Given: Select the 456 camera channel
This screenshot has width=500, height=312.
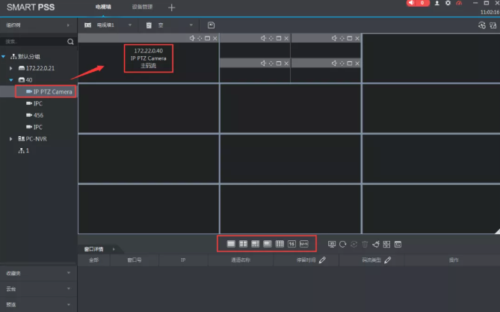Looking at the screenshot, I should pyautogui.click(x=37, y=115).
